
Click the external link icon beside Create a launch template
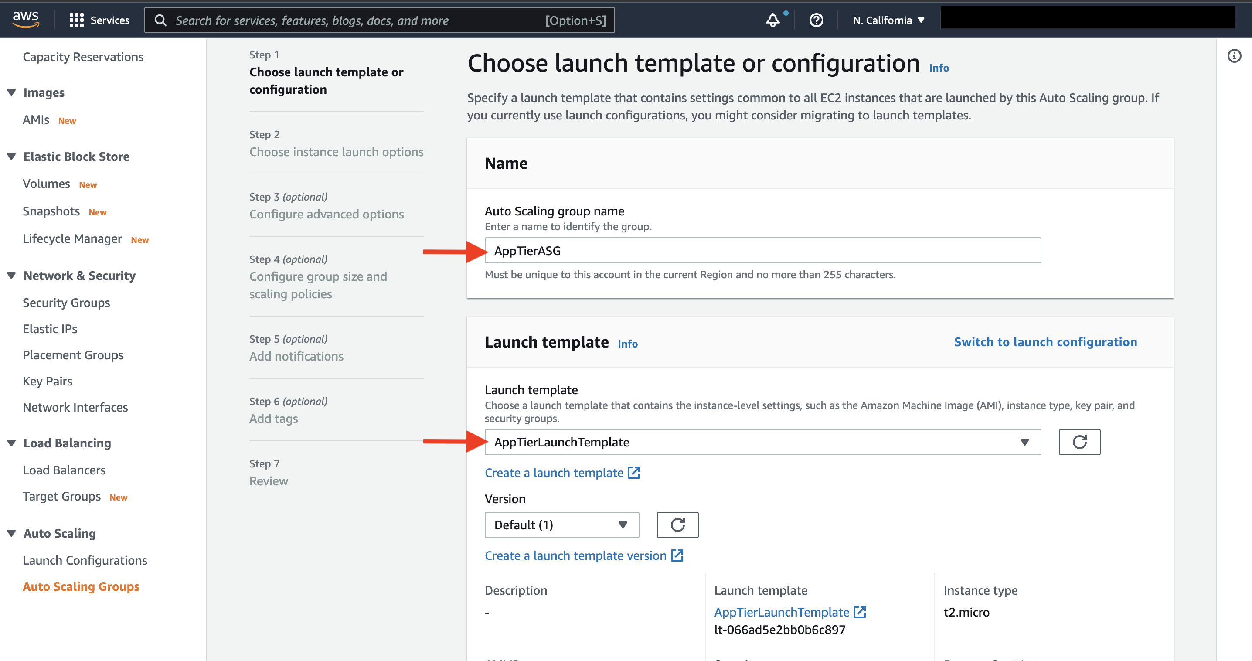[x=634, y=472]
